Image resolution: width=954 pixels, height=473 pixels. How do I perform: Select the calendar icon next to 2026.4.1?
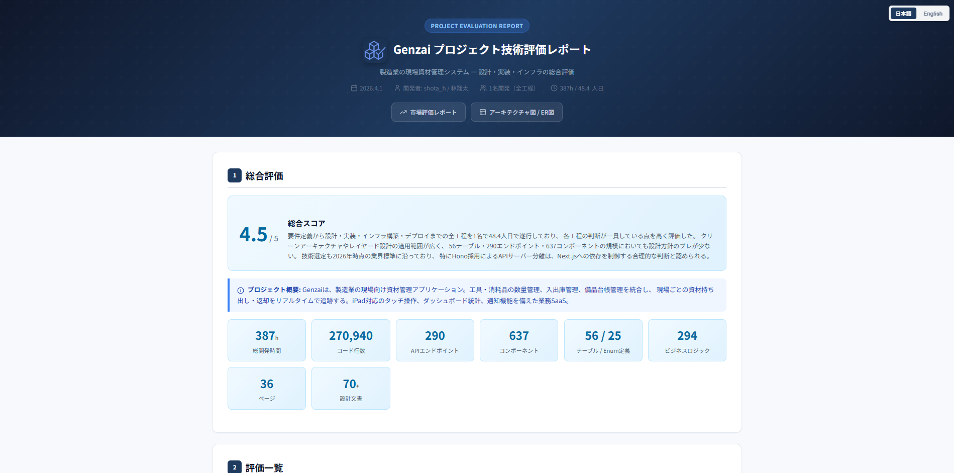tap(355, 88)
